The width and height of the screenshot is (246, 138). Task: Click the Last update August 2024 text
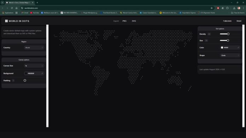[212, 69]
